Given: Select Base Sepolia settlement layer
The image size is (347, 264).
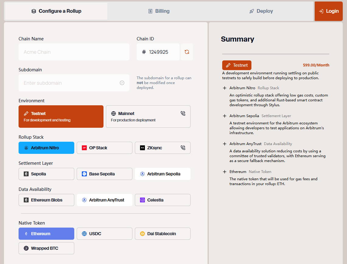Looking at the screenshot, I should point(104,174).
